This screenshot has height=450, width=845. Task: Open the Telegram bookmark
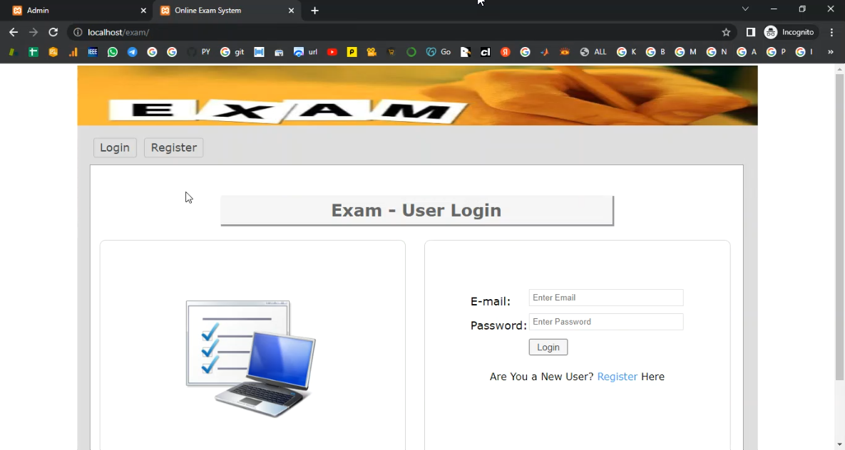tap(133, 52)
